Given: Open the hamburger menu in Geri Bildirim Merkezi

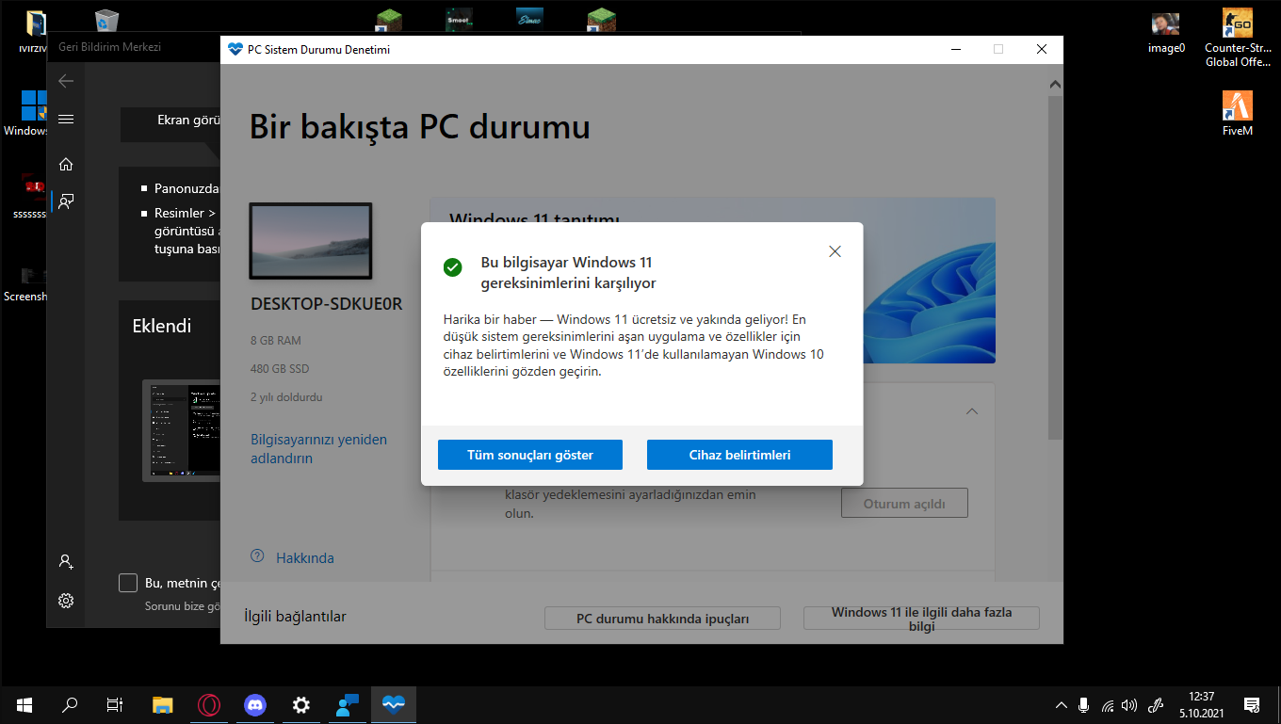Looking at the screenshot, I should 66,120.
